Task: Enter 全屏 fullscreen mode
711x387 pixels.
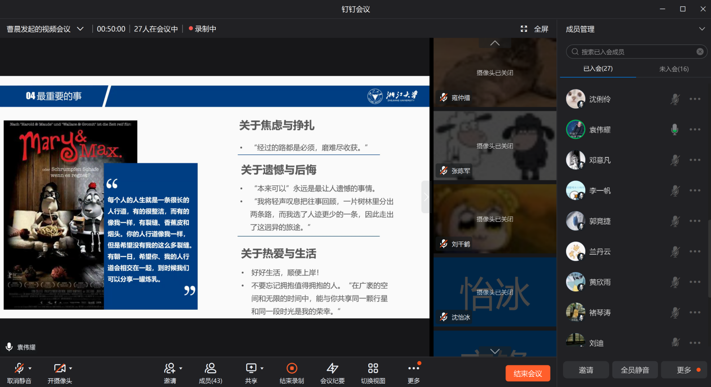Action: (534, 29)
